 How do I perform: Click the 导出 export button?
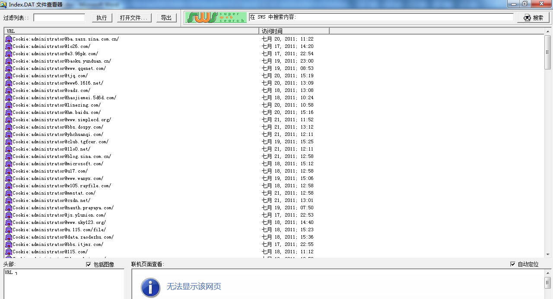tap(166, 18)
